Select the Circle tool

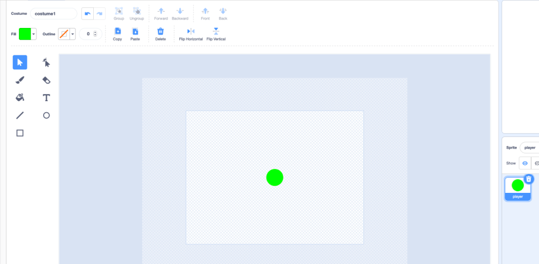(x=46, y=115)
